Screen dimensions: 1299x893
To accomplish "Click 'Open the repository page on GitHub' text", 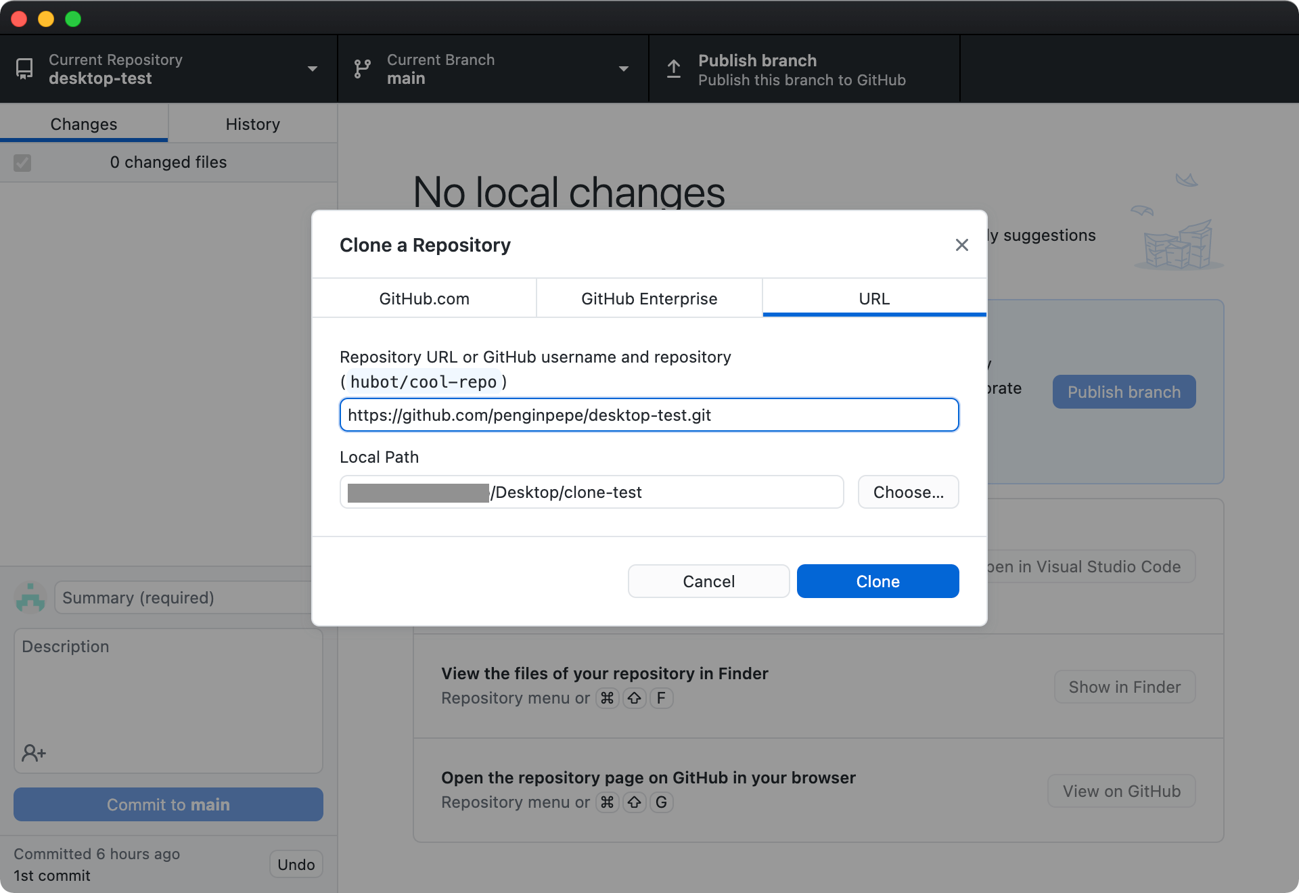I will tap(648, 777).
